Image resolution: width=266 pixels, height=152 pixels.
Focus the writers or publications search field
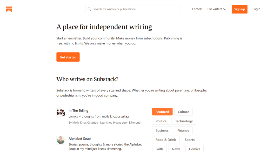[133, 9]
